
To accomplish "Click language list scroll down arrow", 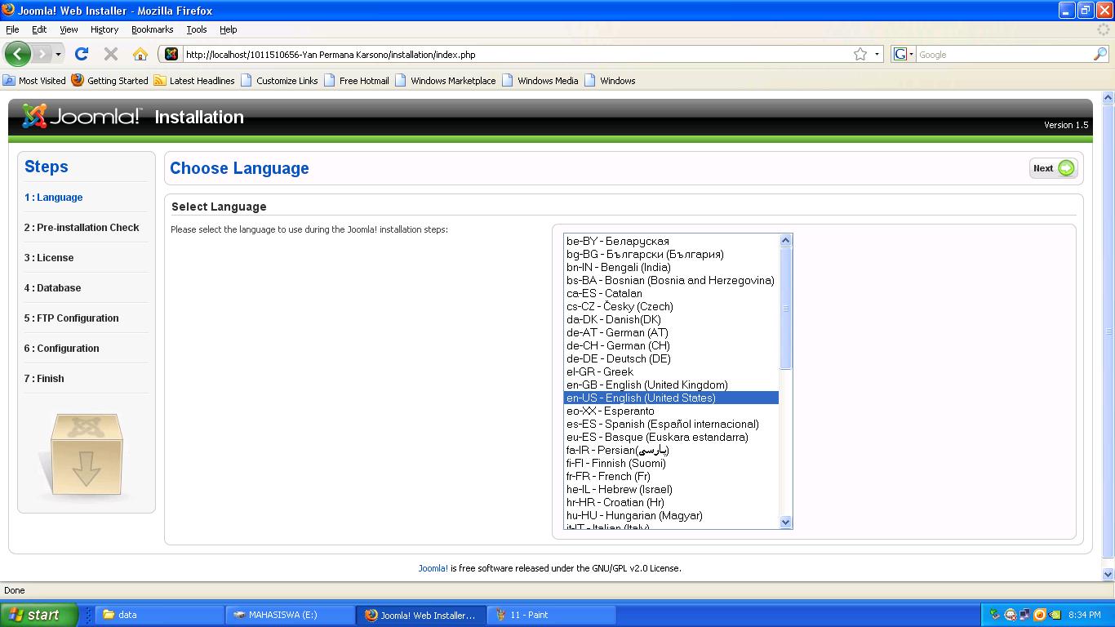I will point(785,522).
